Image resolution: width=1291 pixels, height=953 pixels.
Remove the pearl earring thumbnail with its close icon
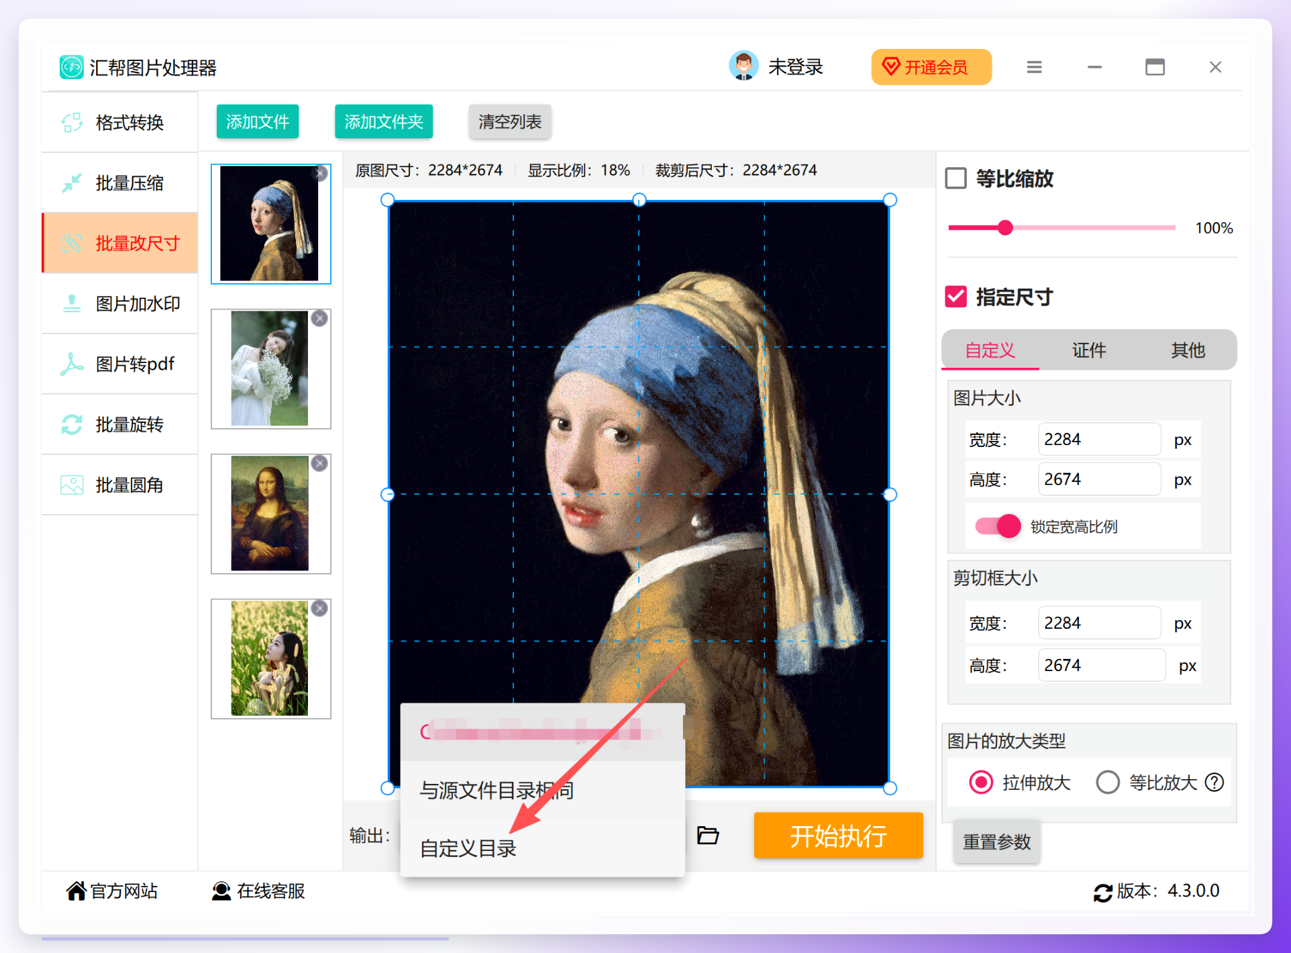point(320,174)
